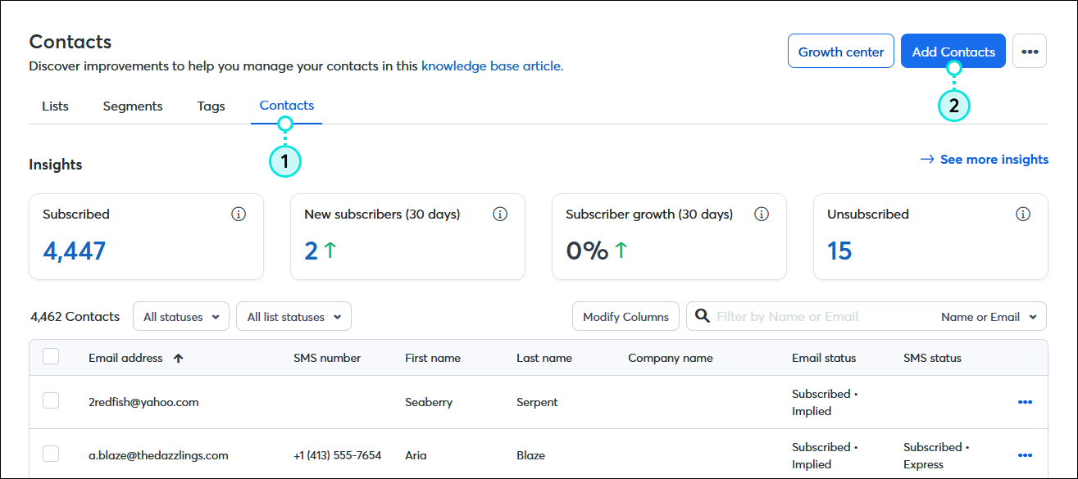Click the first name Aria

(416, 455)
